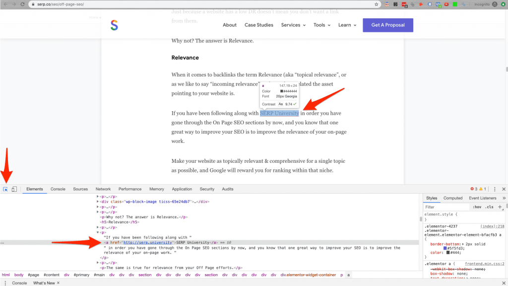Open the Application tab
The width and height of the screenshot is (508, 286).
pos(182,189)
